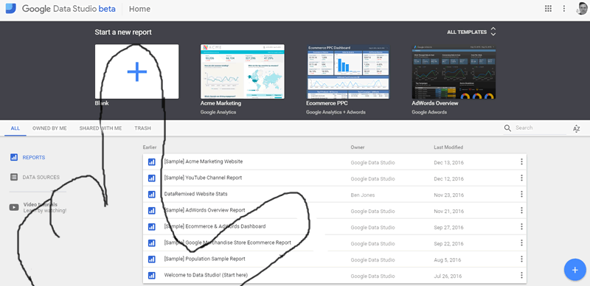Click the Last Modified column header
The width and height of the screenshot is (590, 286).
(448, 147)
